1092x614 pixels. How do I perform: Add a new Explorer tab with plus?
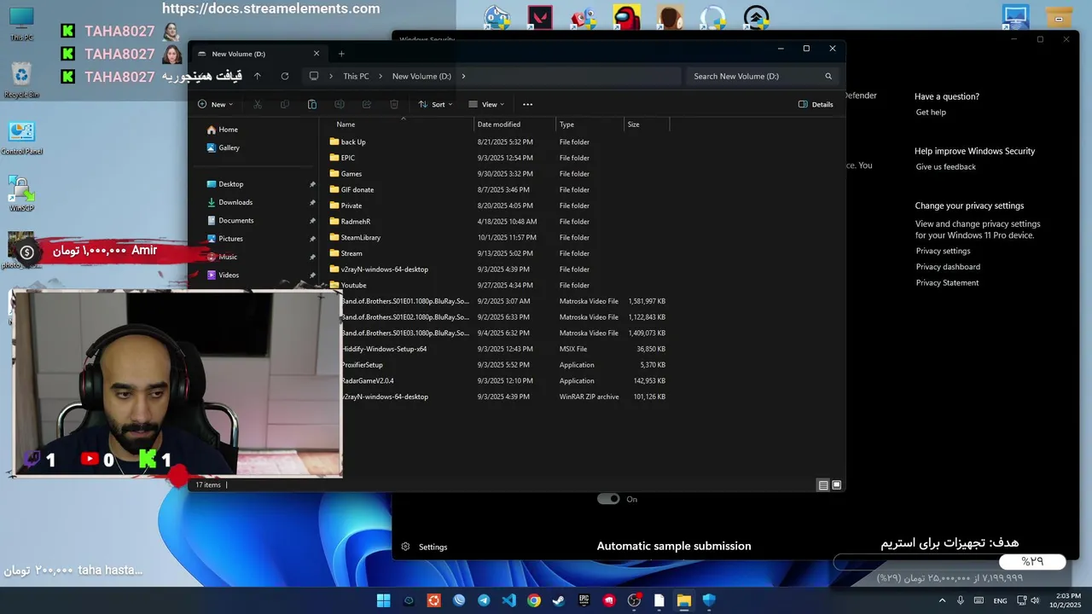point(341,54)
